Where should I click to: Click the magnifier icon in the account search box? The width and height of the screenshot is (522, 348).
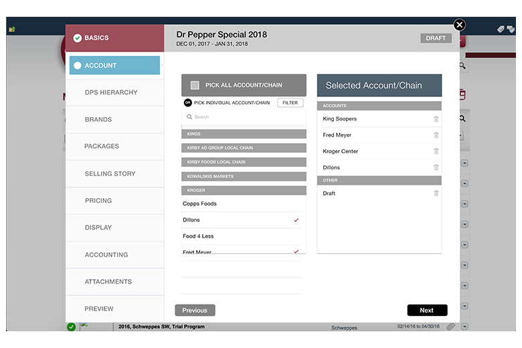[189, 117]
